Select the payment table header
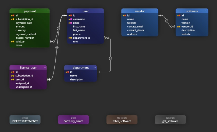 30,11
